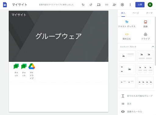Collapse the コンテンツ ブロック section
The image size is (156, 115).
click(153, 47)
